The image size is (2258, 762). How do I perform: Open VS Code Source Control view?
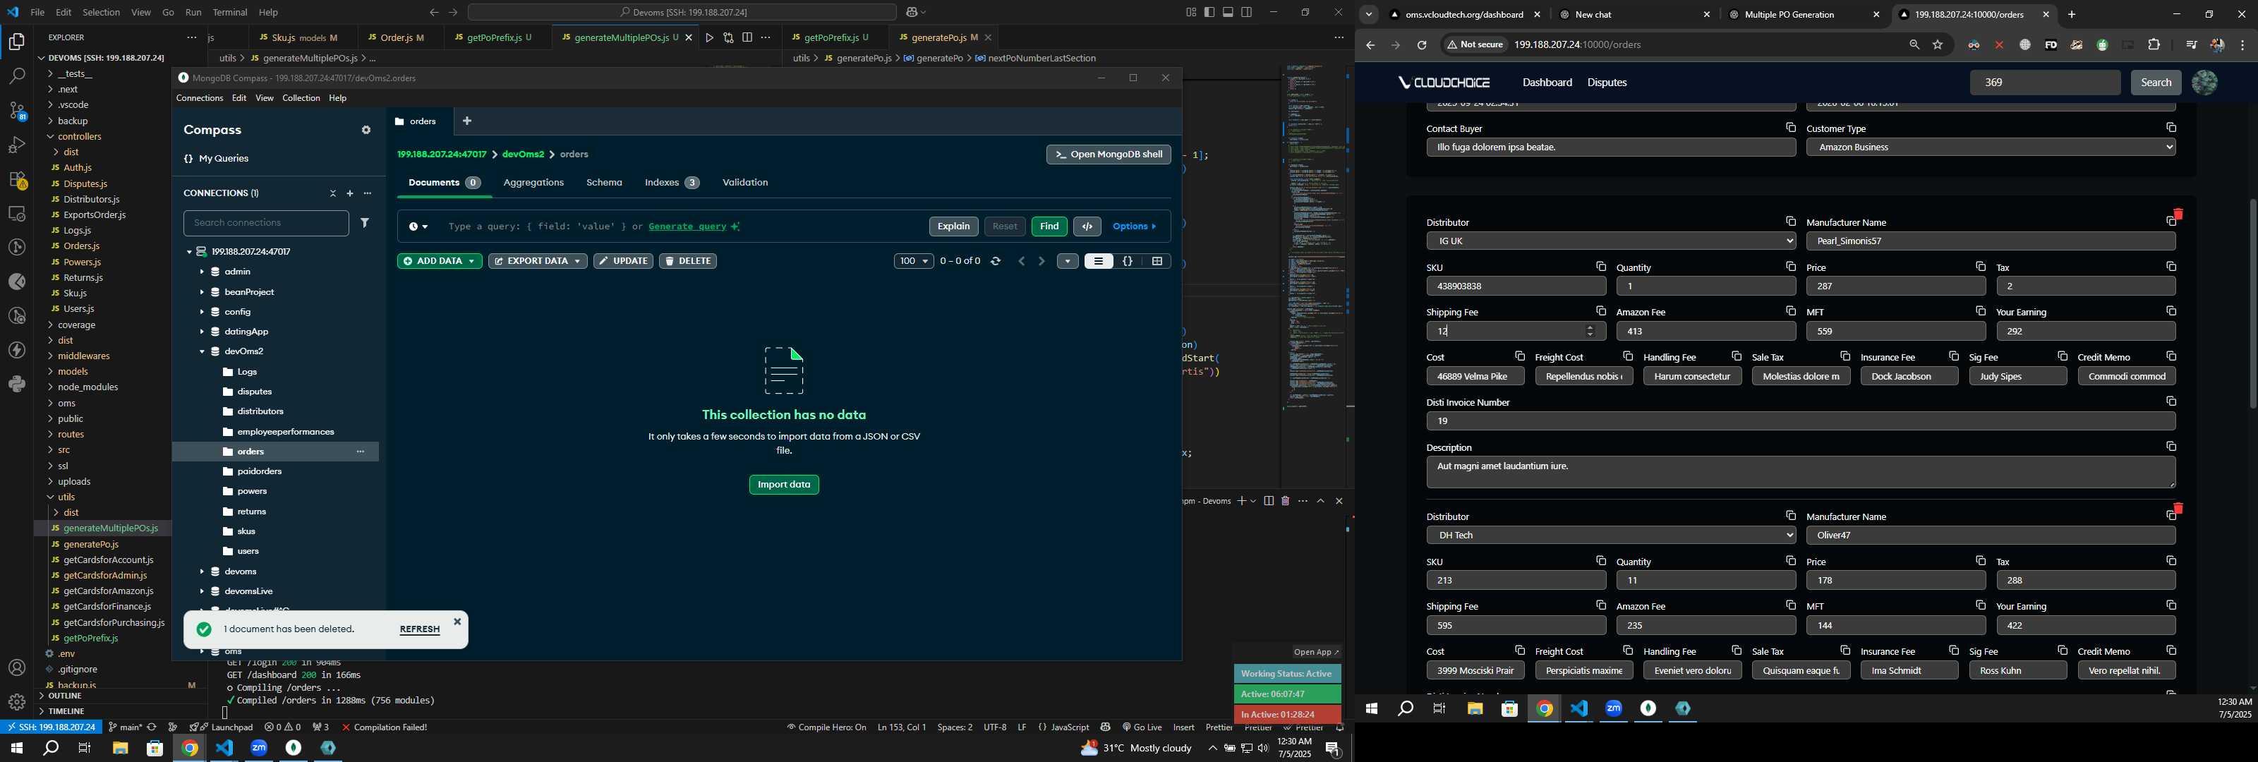(x=17, y=111)
